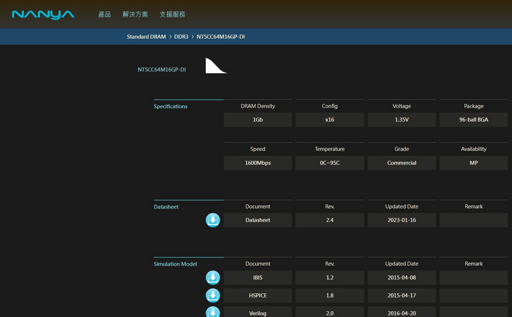The width and height of the screenshot is (512, 317).
Task: Navigate to Standard DRAM breadcrumb
Action: click(x=146, y=37)
